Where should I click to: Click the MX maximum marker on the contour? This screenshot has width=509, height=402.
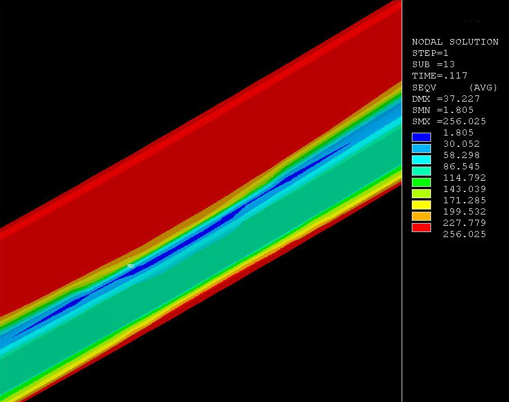coord(130,266)
